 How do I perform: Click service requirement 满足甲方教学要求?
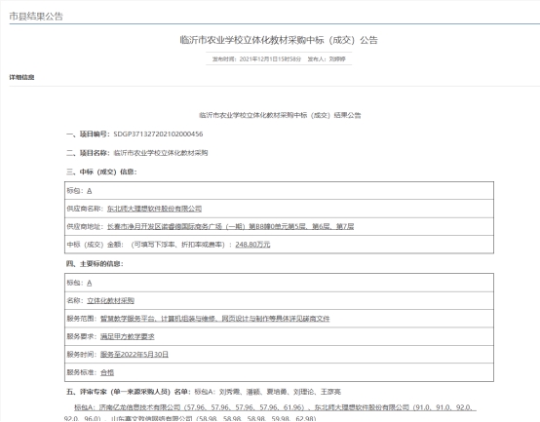point(127,336)
